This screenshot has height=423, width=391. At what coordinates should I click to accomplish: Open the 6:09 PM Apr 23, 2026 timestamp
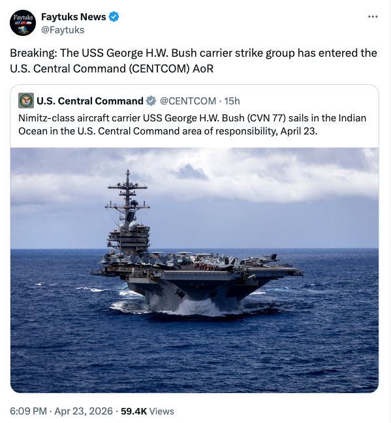61,411
